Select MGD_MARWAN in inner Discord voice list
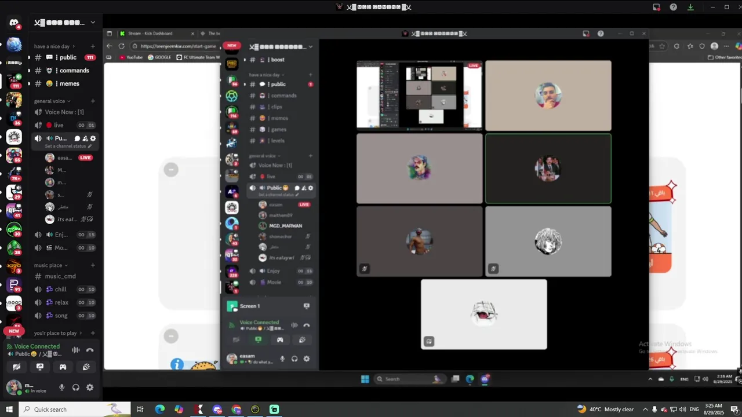 pos(286,226)
